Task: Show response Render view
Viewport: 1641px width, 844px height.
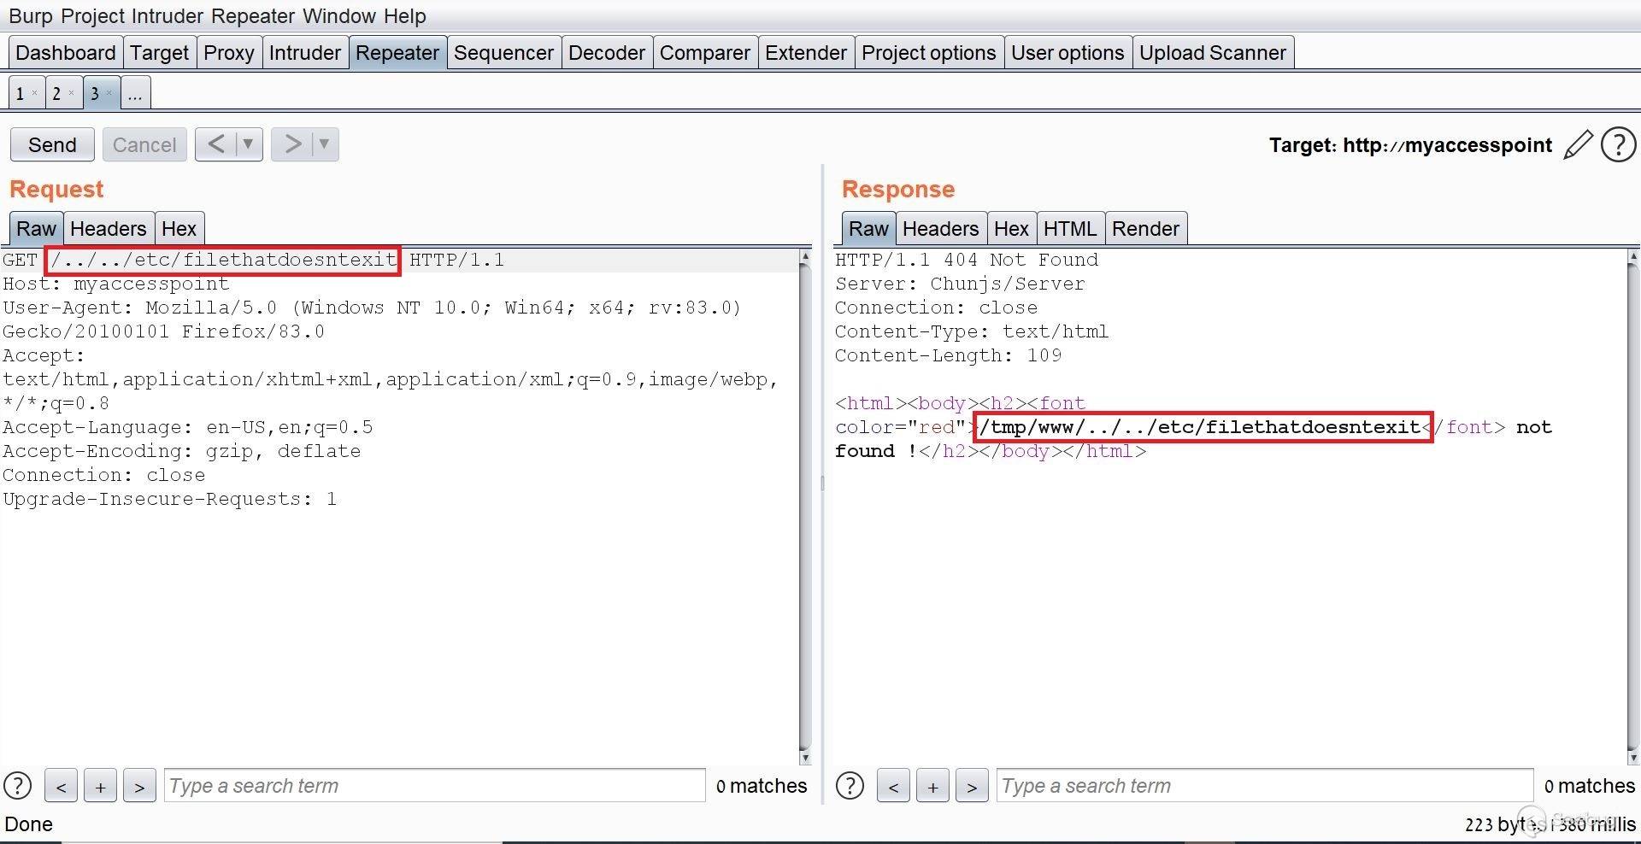Action: (x=1146, y=228)
